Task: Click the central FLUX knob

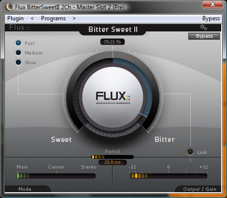Action: pos(113,97)
